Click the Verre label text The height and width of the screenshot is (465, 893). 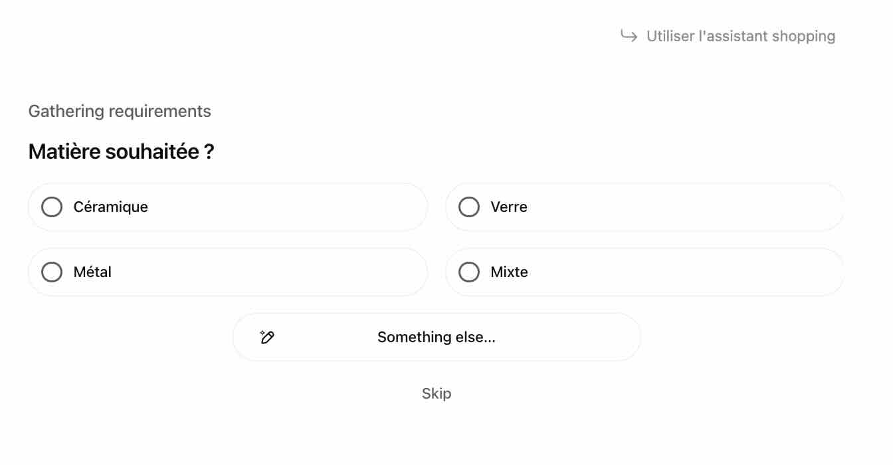(509, 207)
